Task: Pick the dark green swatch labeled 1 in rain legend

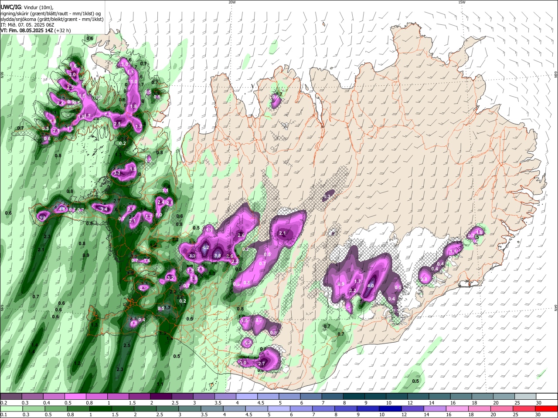Action: [x=100, y=409]
